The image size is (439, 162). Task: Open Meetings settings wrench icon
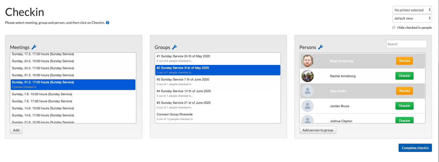pos(34,47)
